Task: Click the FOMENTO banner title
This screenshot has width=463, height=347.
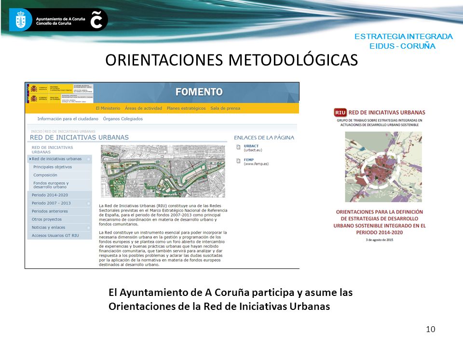Action: pos(199,92)
